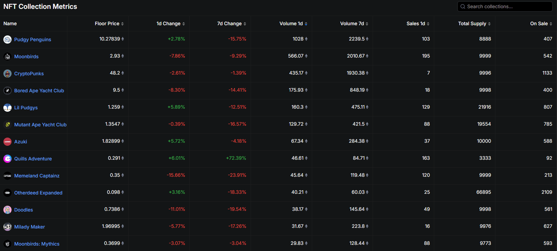Sort by Total Supply column header

click(x=474, y=23)
